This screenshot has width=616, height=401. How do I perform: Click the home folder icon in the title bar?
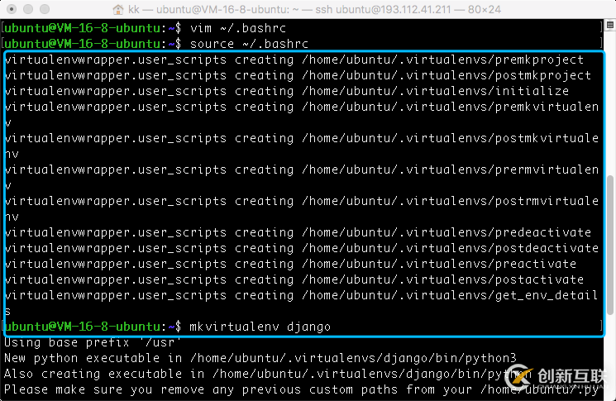118,9
